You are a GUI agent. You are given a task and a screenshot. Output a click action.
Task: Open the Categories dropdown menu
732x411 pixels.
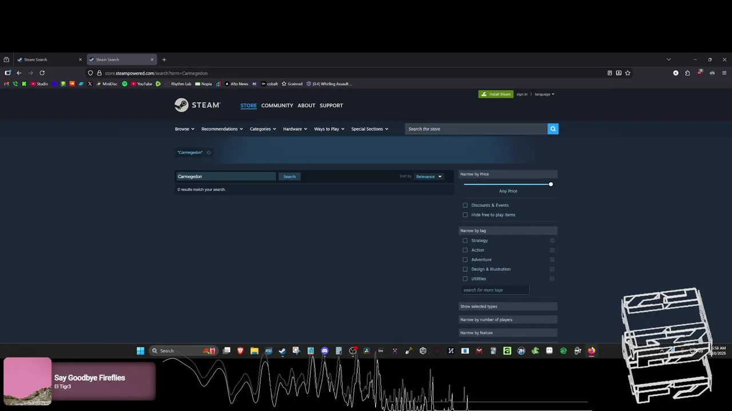pyautogui.click(x=263, y=129)
